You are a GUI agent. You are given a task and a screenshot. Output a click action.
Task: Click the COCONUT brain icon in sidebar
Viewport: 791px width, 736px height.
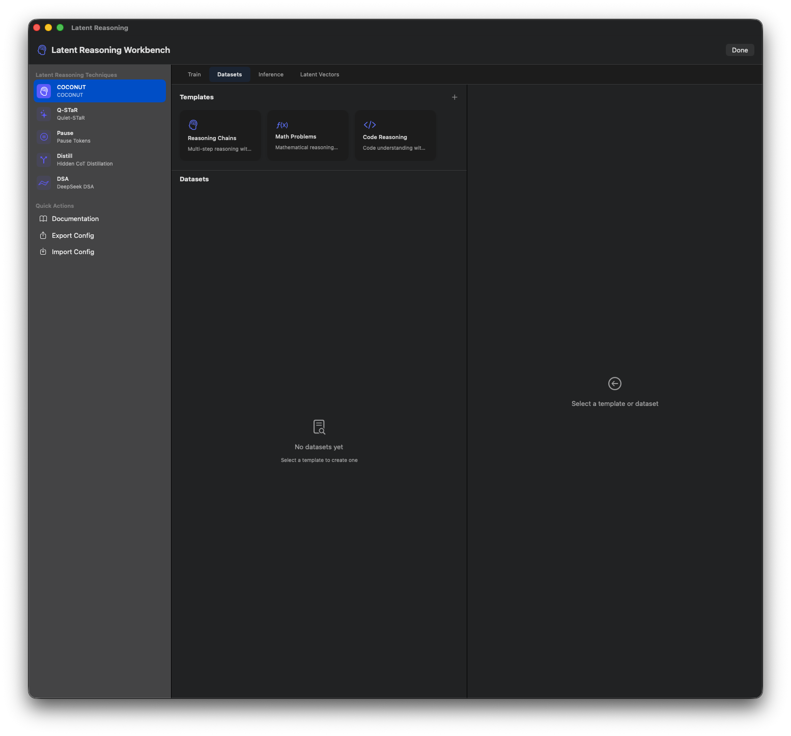[x=44, y=91]
